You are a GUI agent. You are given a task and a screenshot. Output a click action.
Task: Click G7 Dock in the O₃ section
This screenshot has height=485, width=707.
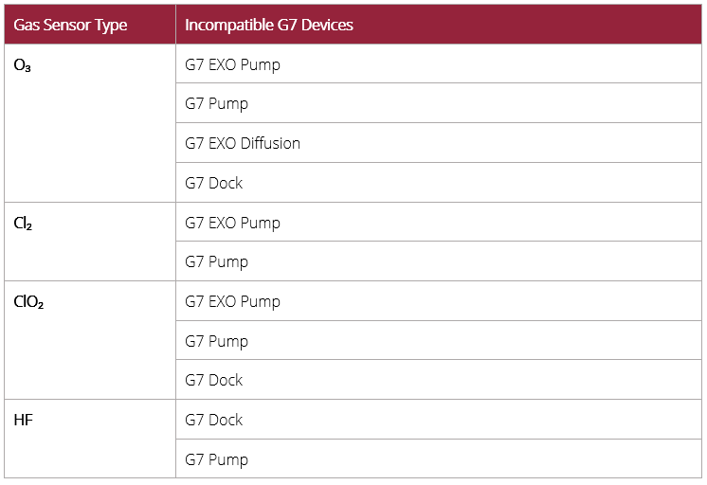[x=214, y=183]
